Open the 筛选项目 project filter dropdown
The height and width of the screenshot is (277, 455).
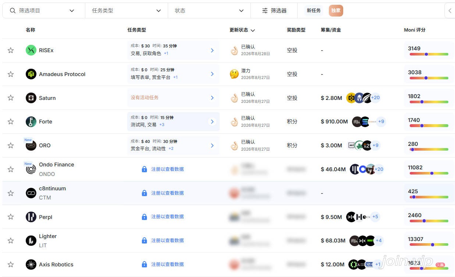[43, 11]
